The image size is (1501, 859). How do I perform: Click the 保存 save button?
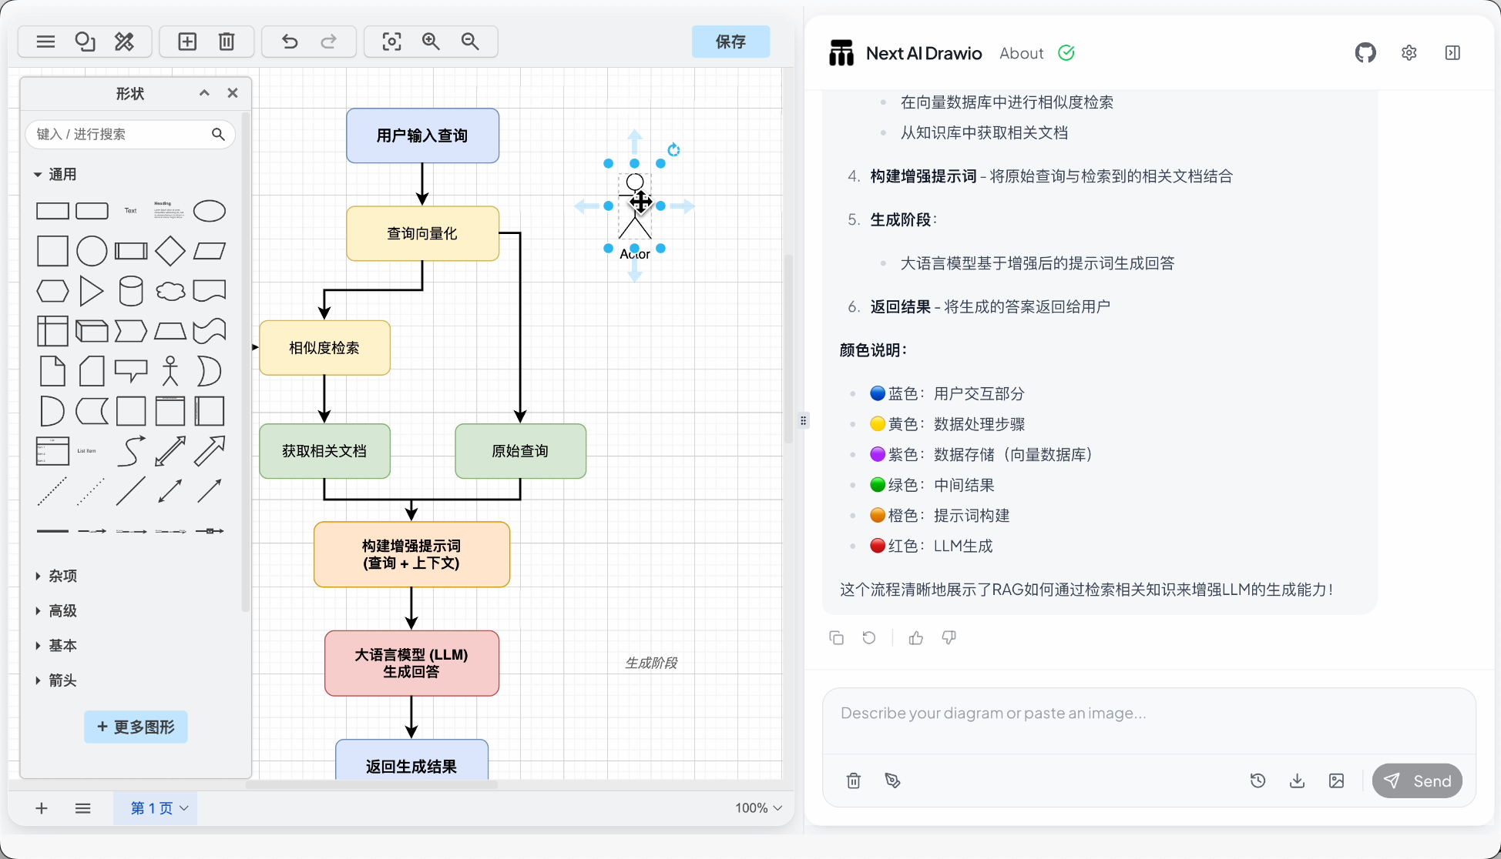(x=730, y=42)
